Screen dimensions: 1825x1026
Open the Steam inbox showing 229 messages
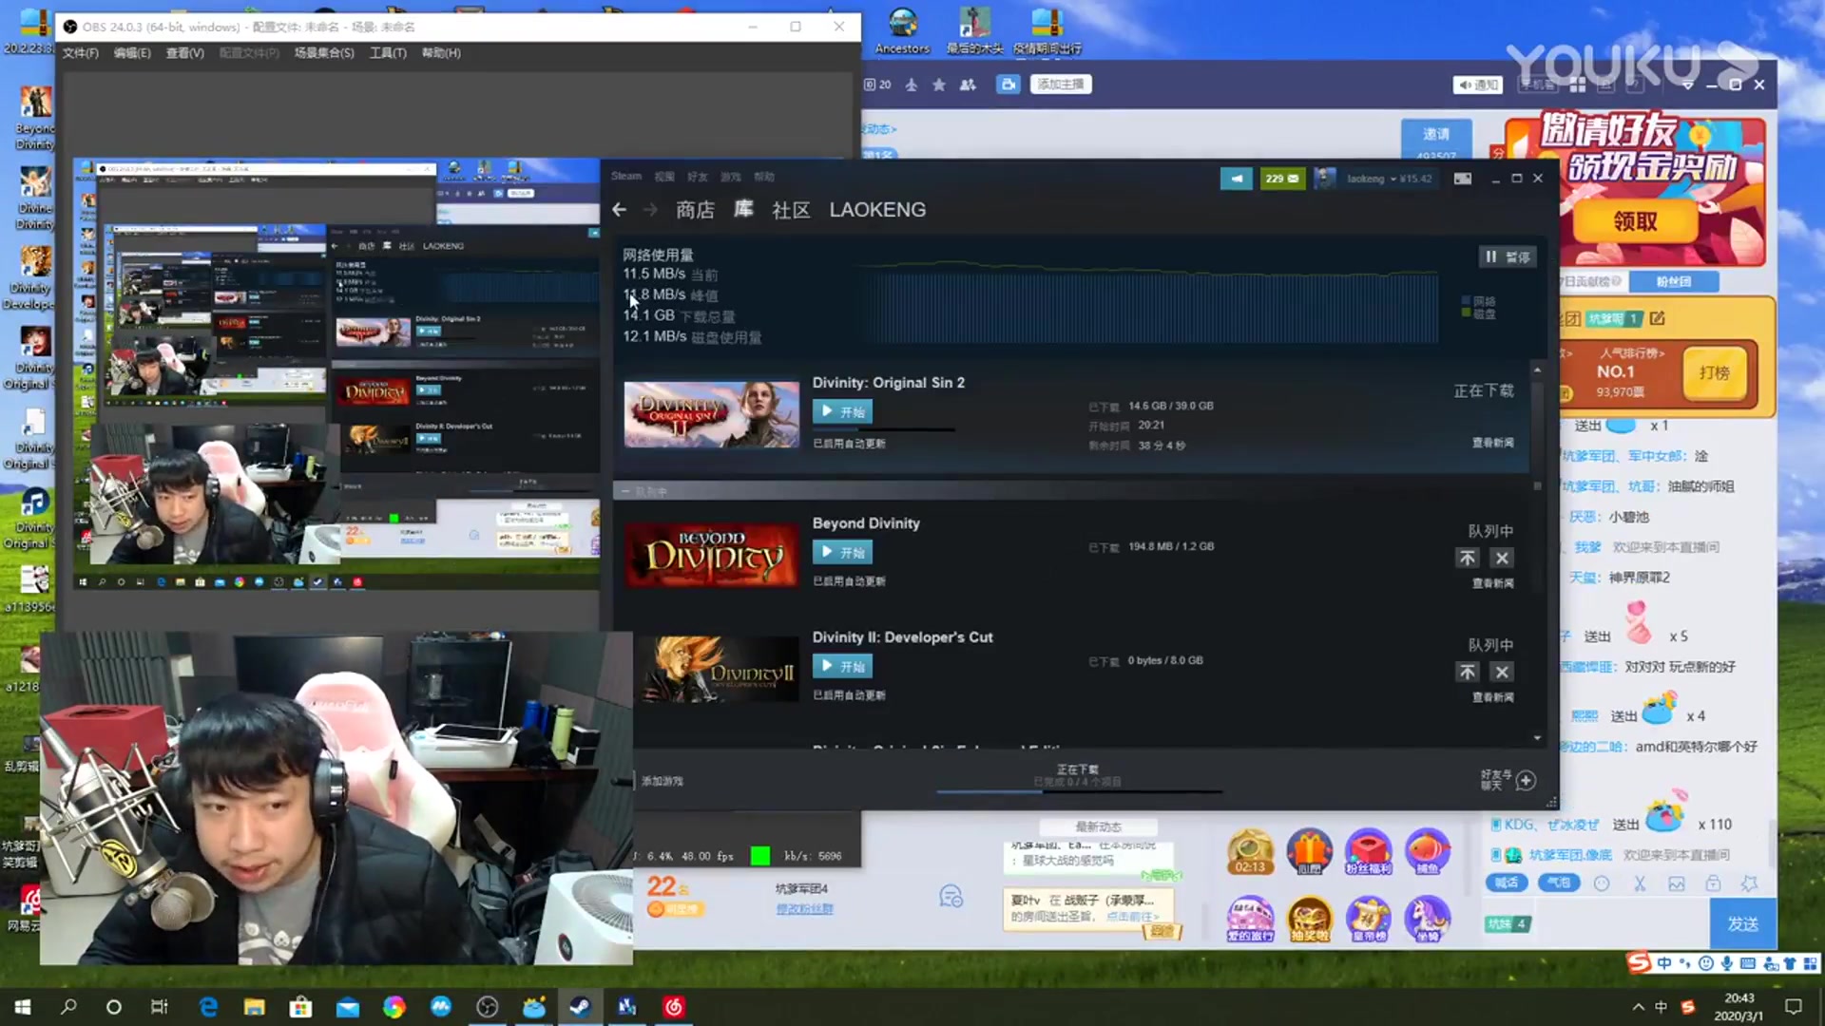coord(1282,179)
